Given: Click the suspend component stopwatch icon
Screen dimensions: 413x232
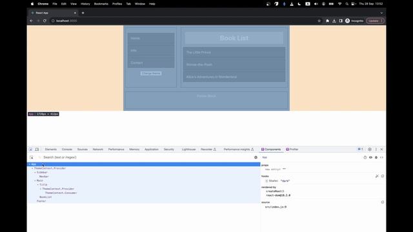Looking at the screenshot, I should point(365,157).
